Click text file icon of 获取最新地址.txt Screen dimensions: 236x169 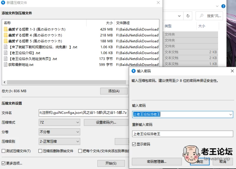coord(6,64)
